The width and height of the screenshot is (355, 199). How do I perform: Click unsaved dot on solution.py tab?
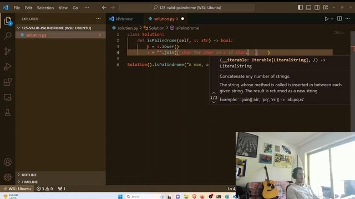pos(182,19)
